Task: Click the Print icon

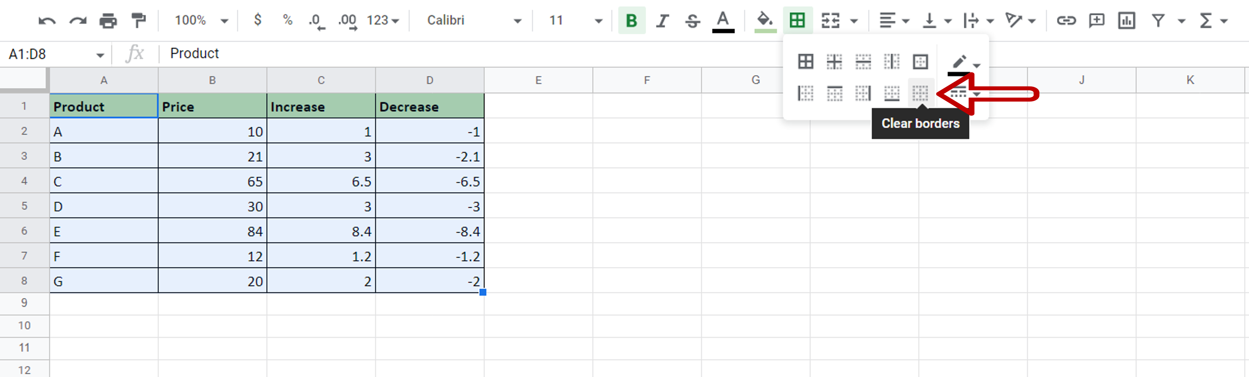Action: pyautogui.click(x=107, y=20)
